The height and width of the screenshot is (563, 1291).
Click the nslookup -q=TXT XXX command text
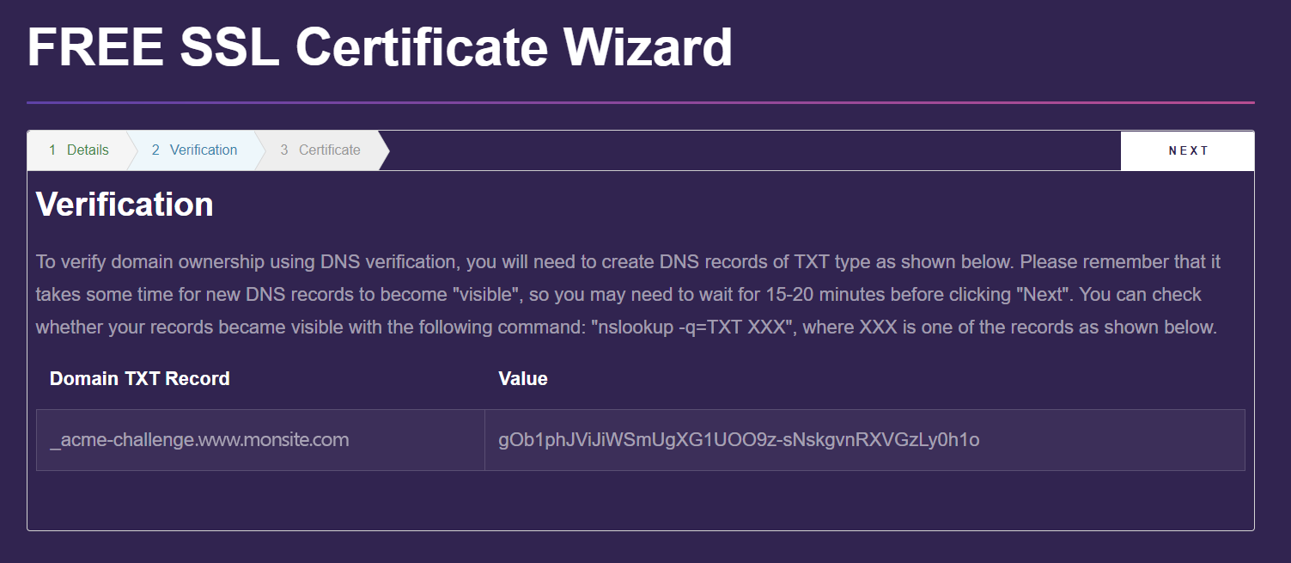690,327
